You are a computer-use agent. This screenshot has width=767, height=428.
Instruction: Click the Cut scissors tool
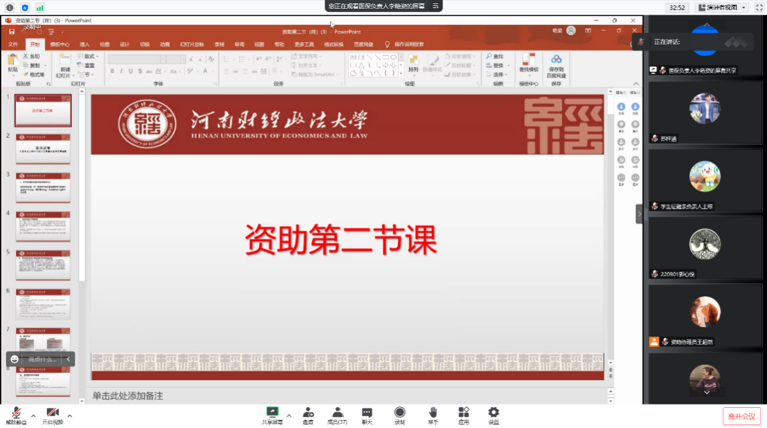[32, 57]
